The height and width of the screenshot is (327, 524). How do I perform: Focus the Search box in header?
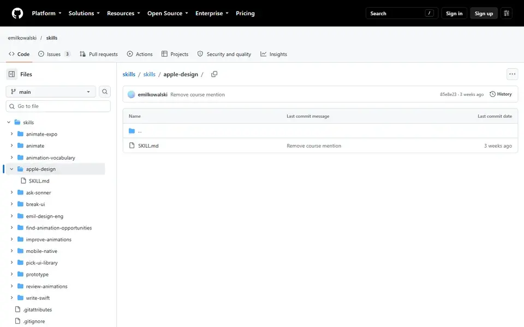(402, 13)
